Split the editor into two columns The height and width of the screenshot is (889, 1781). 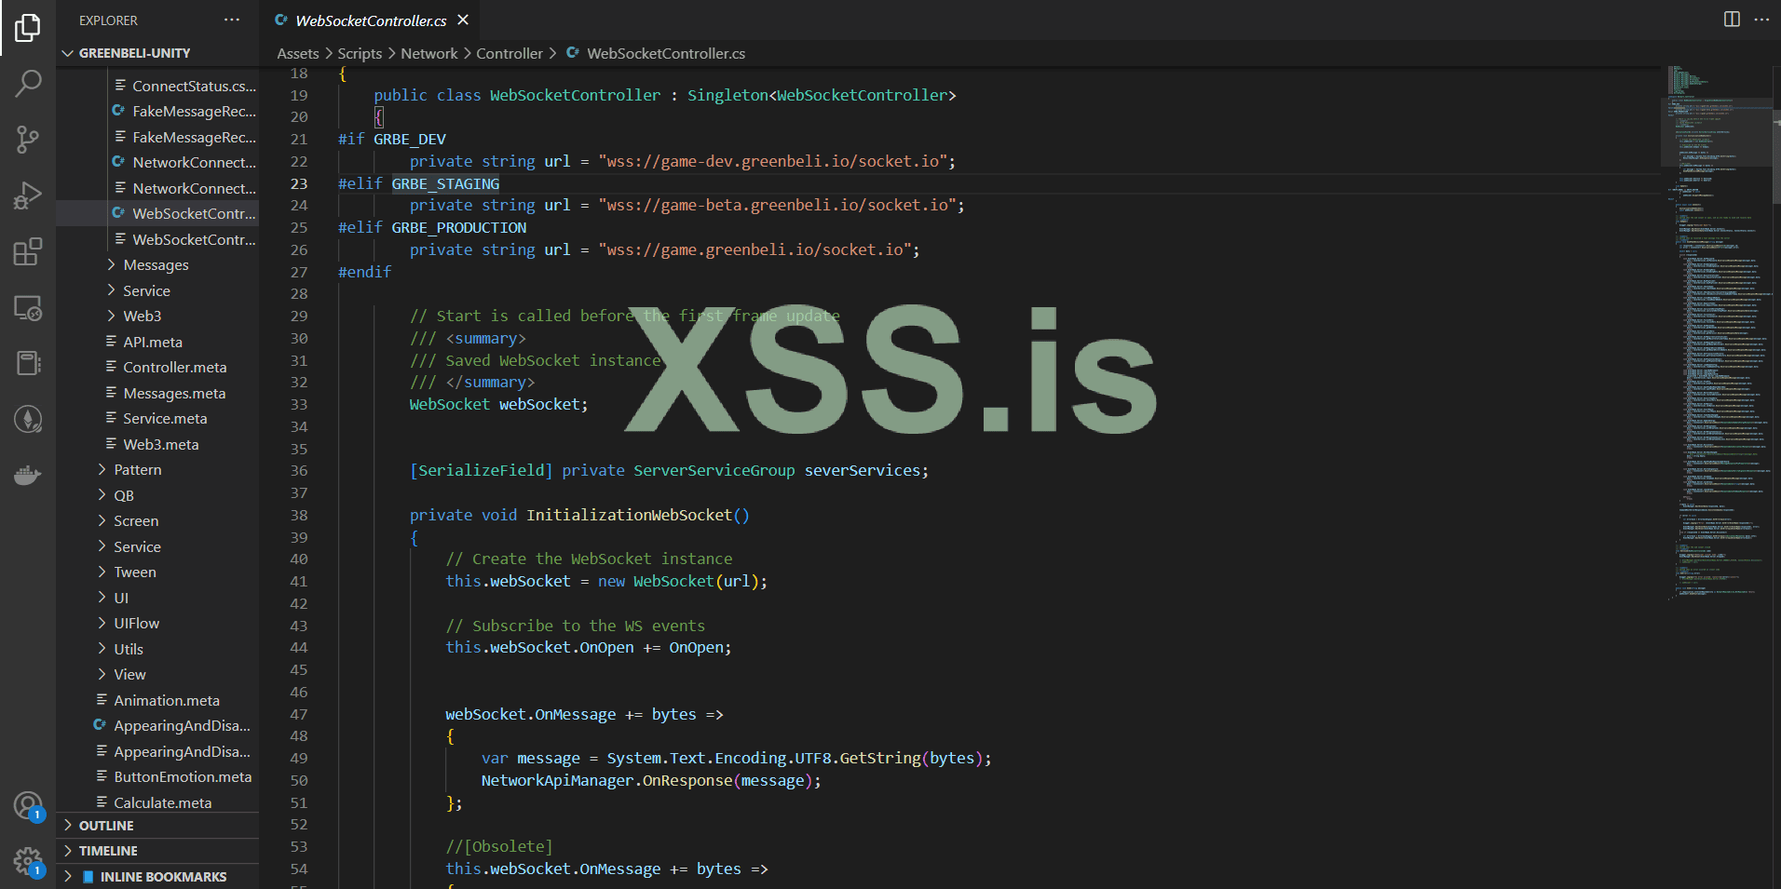(1731, 19)
